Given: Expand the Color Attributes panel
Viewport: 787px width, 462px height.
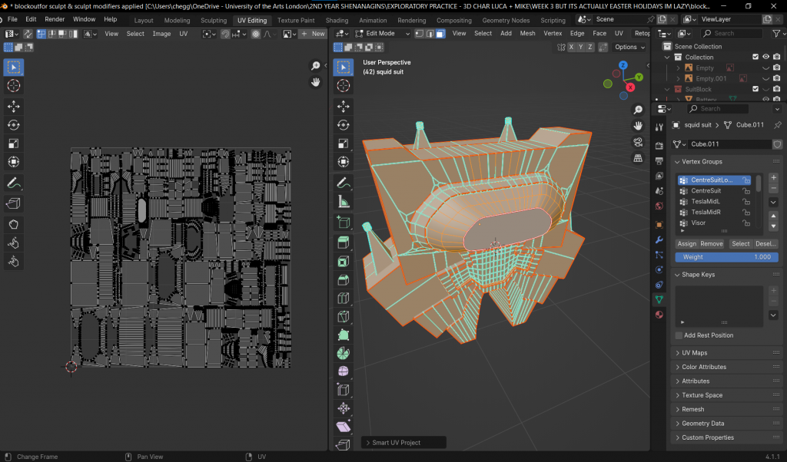Looking at the screenshot, I should (677, 367).
